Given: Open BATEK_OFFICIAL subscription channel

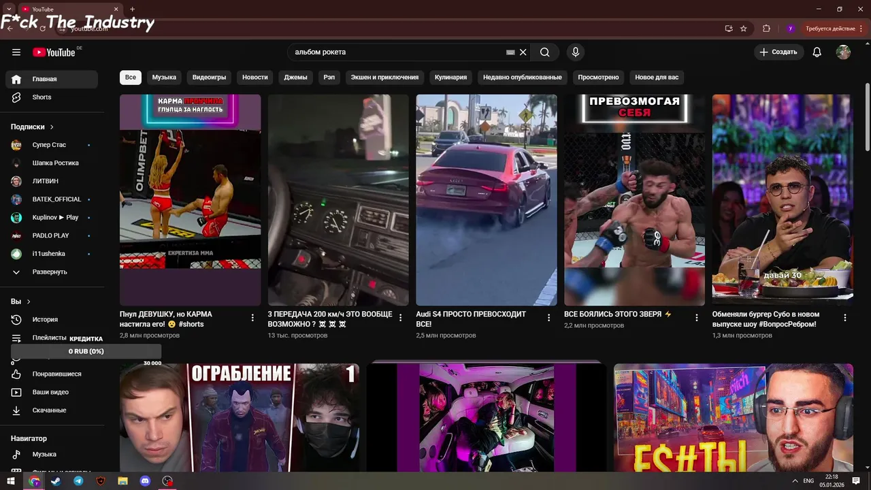Looking at the screenshot, I should [x=52, y=199].
